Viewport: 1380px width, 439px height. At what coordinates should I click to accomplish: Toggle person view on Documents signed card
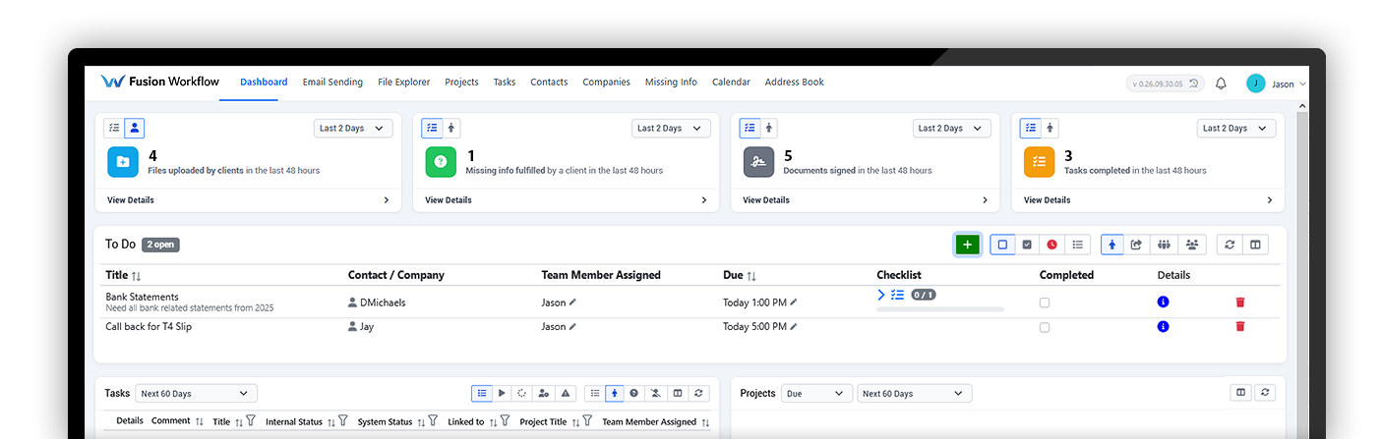769,128
